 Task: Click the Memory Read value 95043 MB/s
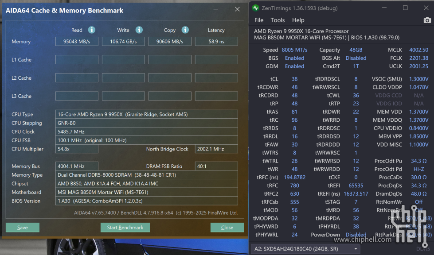coord(77,42)
